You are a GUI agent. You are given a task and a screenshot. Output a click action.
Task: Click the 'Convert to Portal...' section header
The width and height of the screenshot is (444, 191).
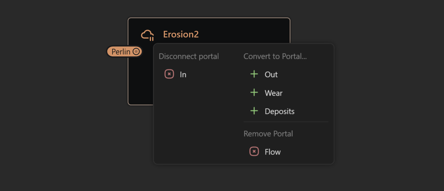[275, 56]
